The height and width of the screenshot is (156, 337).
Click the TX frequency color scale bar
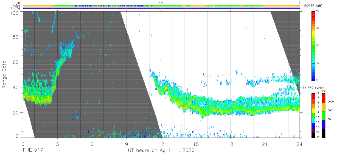(314, 115)
